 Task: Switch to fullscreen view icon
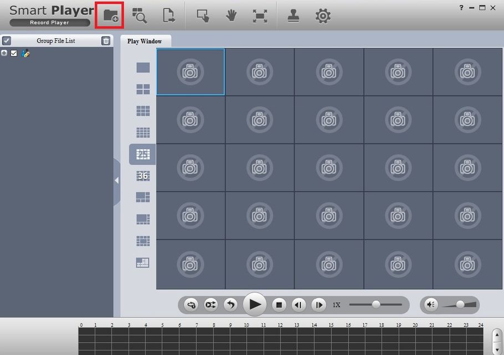(x=259, y=16)
